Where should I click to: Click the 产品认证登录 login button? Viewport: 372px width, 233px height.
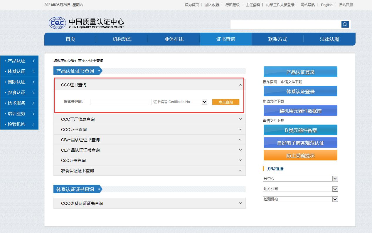[x=300, y=71]
